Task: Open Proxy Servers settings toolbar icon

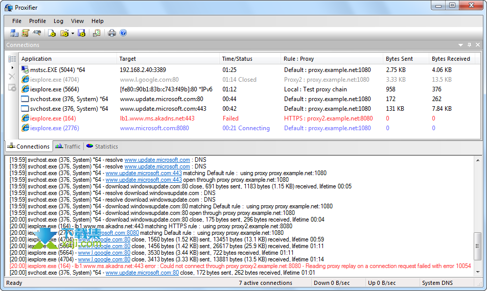Action: tap(14, 33)
